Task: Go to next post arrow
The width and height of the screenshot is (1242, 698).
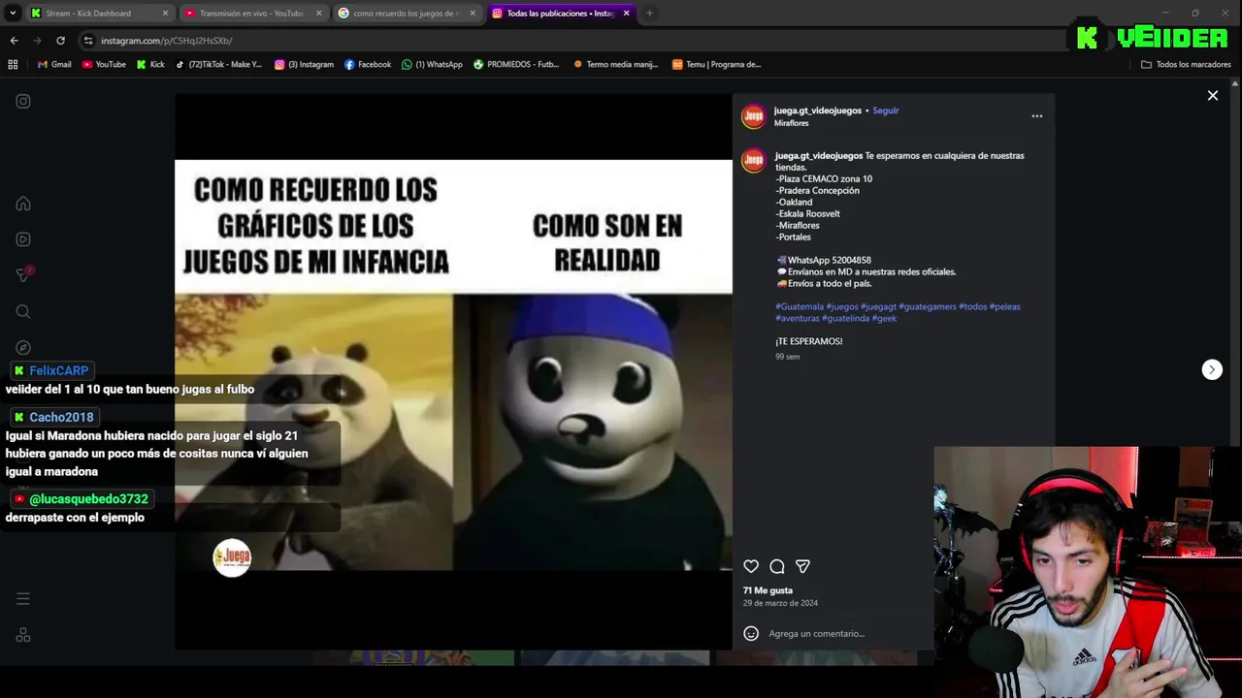Action: (x=1212, y=369)
